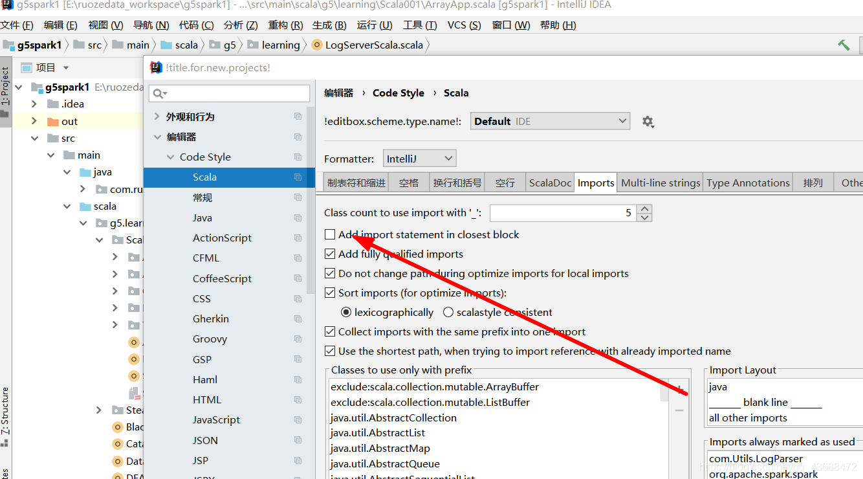Click the copy icon beside CFML row

pyautogui.click(x=298, y=258)
